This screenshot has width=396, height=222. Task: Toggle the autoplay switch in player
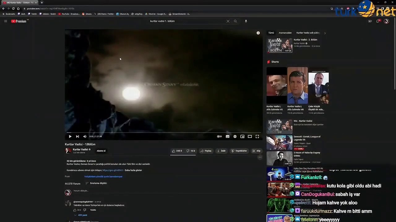click(219, 137)
